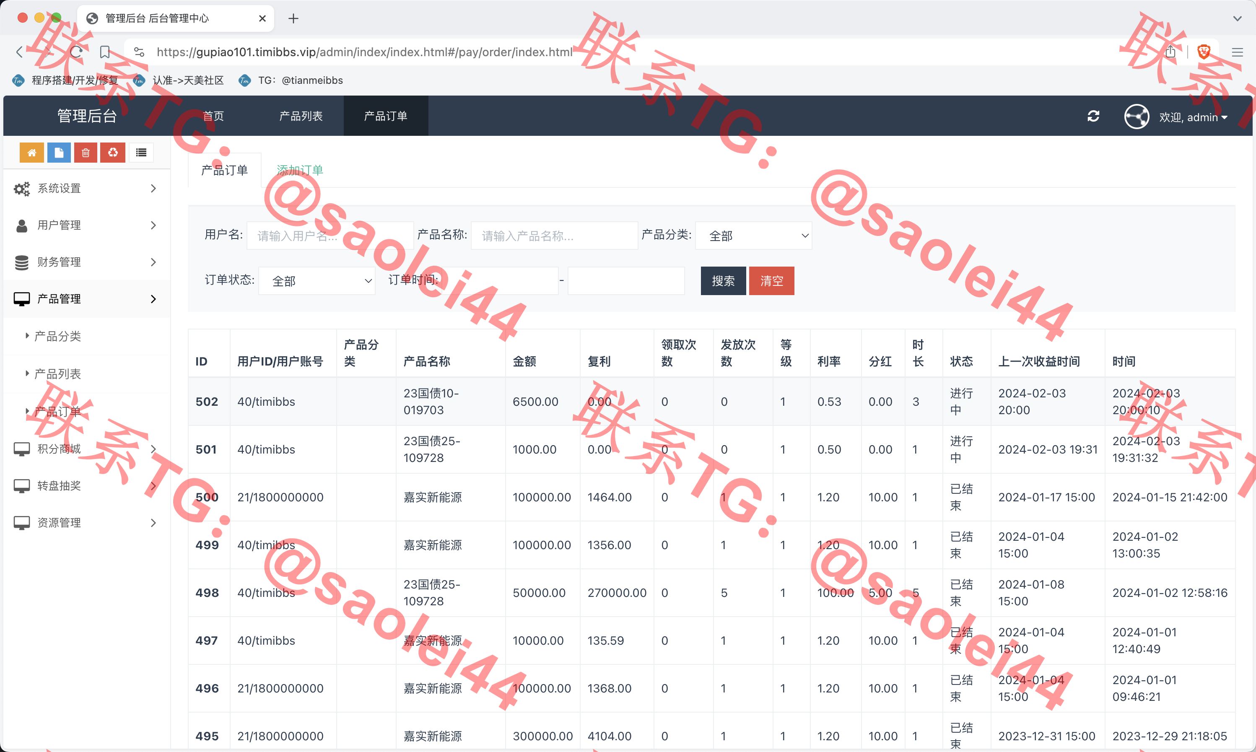Screen dimensions: 1256x752
Task: Click the Brave shield icon
Action: click(x=1204, y=52)
